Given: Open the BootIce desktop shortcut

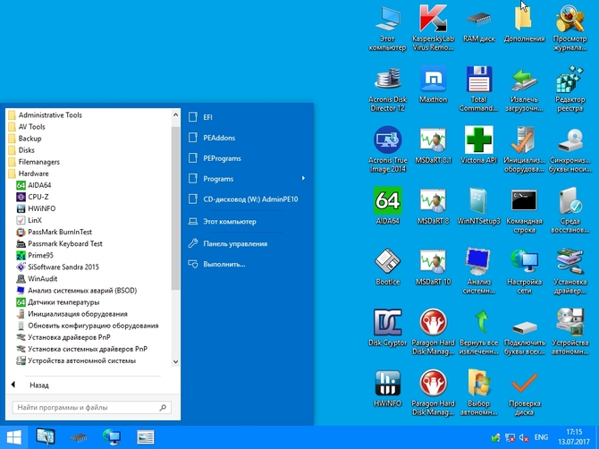Looking at the screenshot, I should pos(387,263).
